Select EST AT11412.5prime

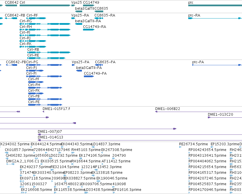click(116, 161)
